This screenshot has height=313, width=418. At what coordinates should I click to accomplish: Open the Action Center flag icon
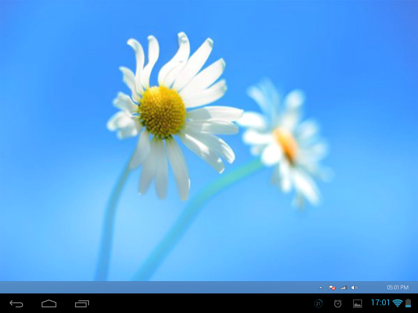tap(332, 288)
